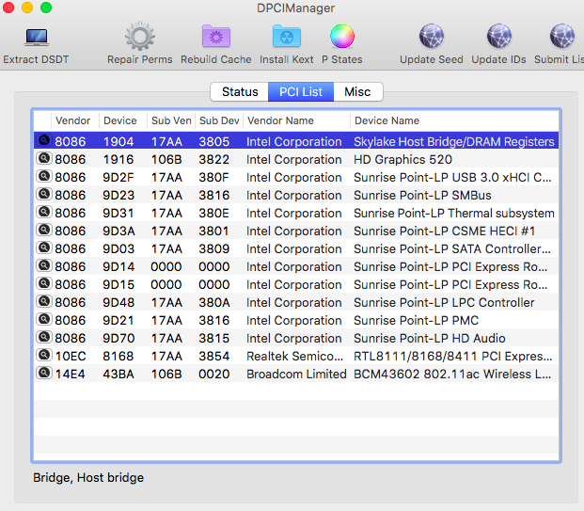The height and width of the screenshot is (511, 584).
Task: Click the Sub Dev column header
Action: (x=218, y=120)
